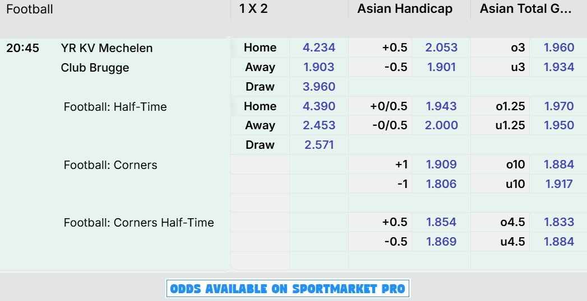Choose half-time o1.25 odds 1.970
This screenshot has height=301, width=587.
[x=558, y=106]
